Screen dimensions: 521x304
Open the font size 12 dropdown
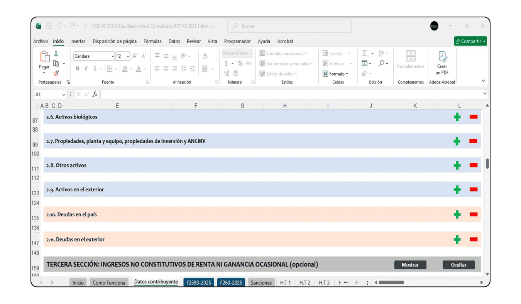[127, 56]
